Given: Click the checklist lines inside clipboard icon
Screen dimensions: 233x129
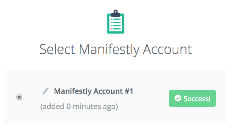Looking at the screenshot, I should click(x=117, y=24).
